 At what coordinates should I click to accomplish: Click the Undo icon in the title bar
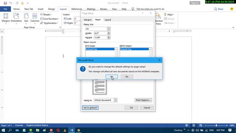(11, 3)
